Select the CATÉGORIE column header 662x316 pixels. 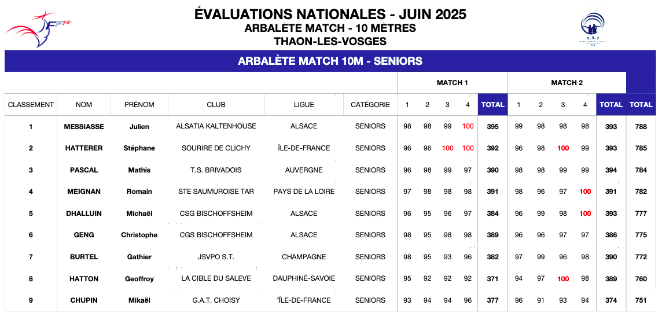370,104
